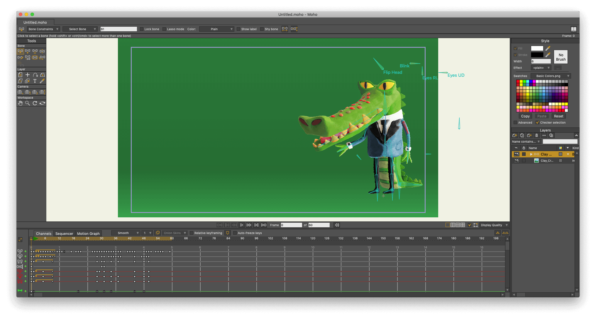Viewport: 596px width, 319px height.
Task: Click the Reset style button
Action: tap(558, 116)
